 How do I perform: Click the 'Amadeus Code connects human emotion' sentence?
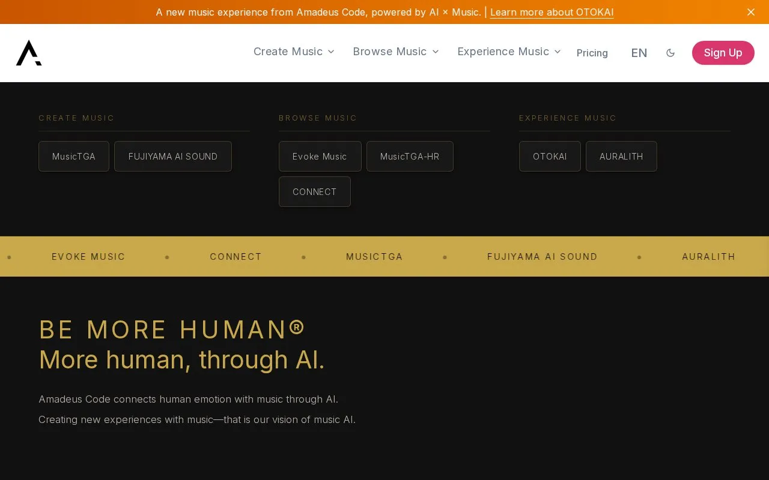coord(188,399)
